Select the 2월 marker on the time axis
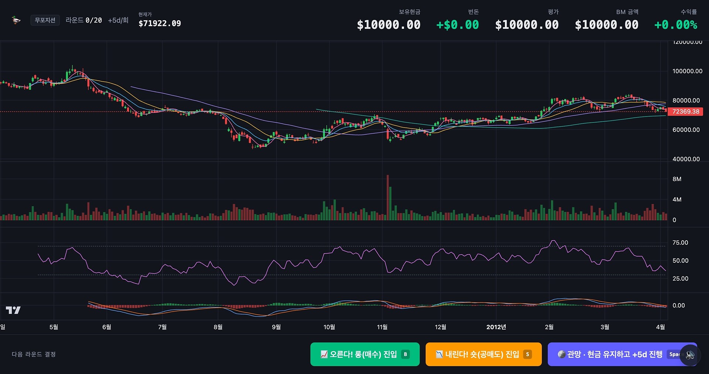The image size is (709, 374). [x=549, y=327]
